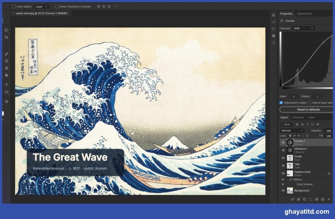Screen dimensions: 335x219
Task: Click Reset to defaults button
Action: (307, 109)
